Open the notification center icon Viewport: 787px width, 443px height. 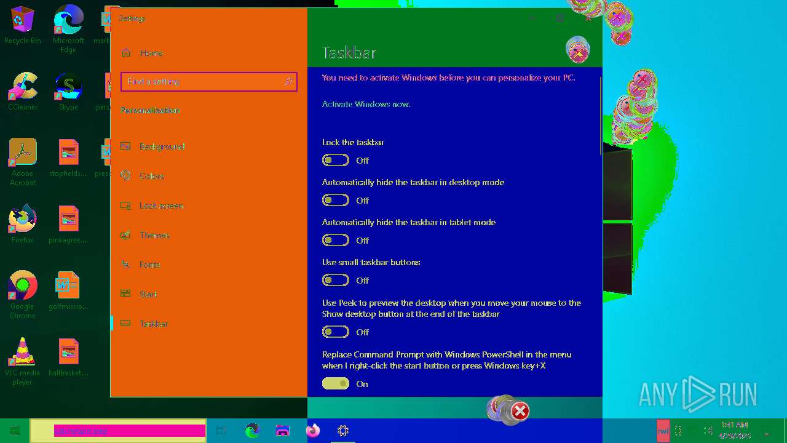coord(766,431)
